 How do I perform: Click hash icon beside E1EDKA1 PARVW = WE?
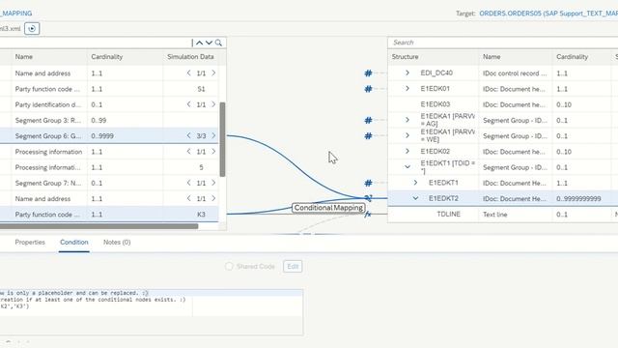(368, 135)
